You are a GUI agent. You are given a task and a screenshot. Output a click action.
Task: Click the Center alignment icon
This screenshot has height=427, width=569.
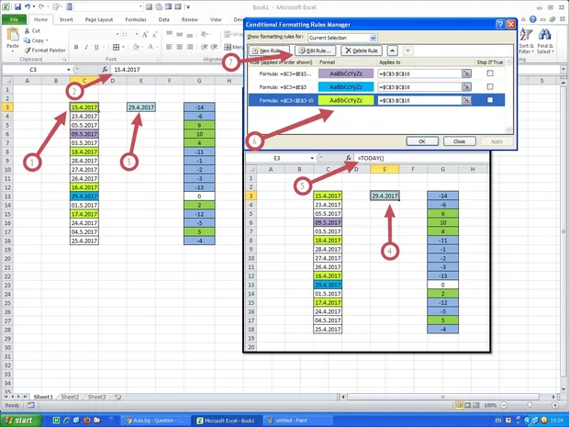click(179, 47)
